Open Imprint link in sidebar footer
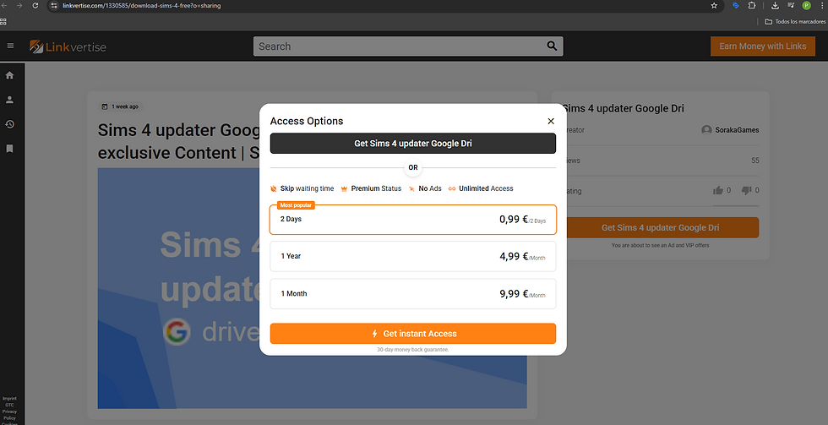The height and width of the screenshot is (425, 828). [9, 399]
